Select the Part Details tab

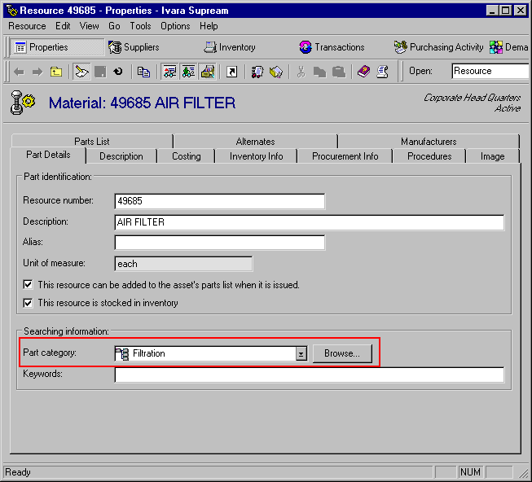point(48,155)
